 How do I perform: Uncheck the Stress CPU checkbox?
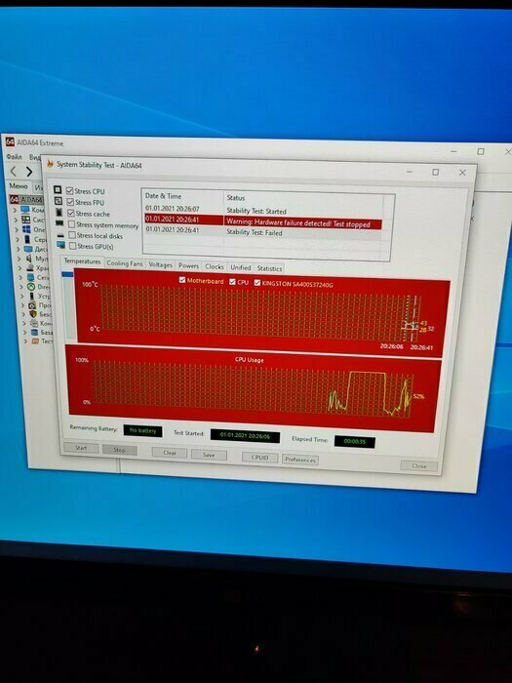pyautogui.click(x=69, y=191)
